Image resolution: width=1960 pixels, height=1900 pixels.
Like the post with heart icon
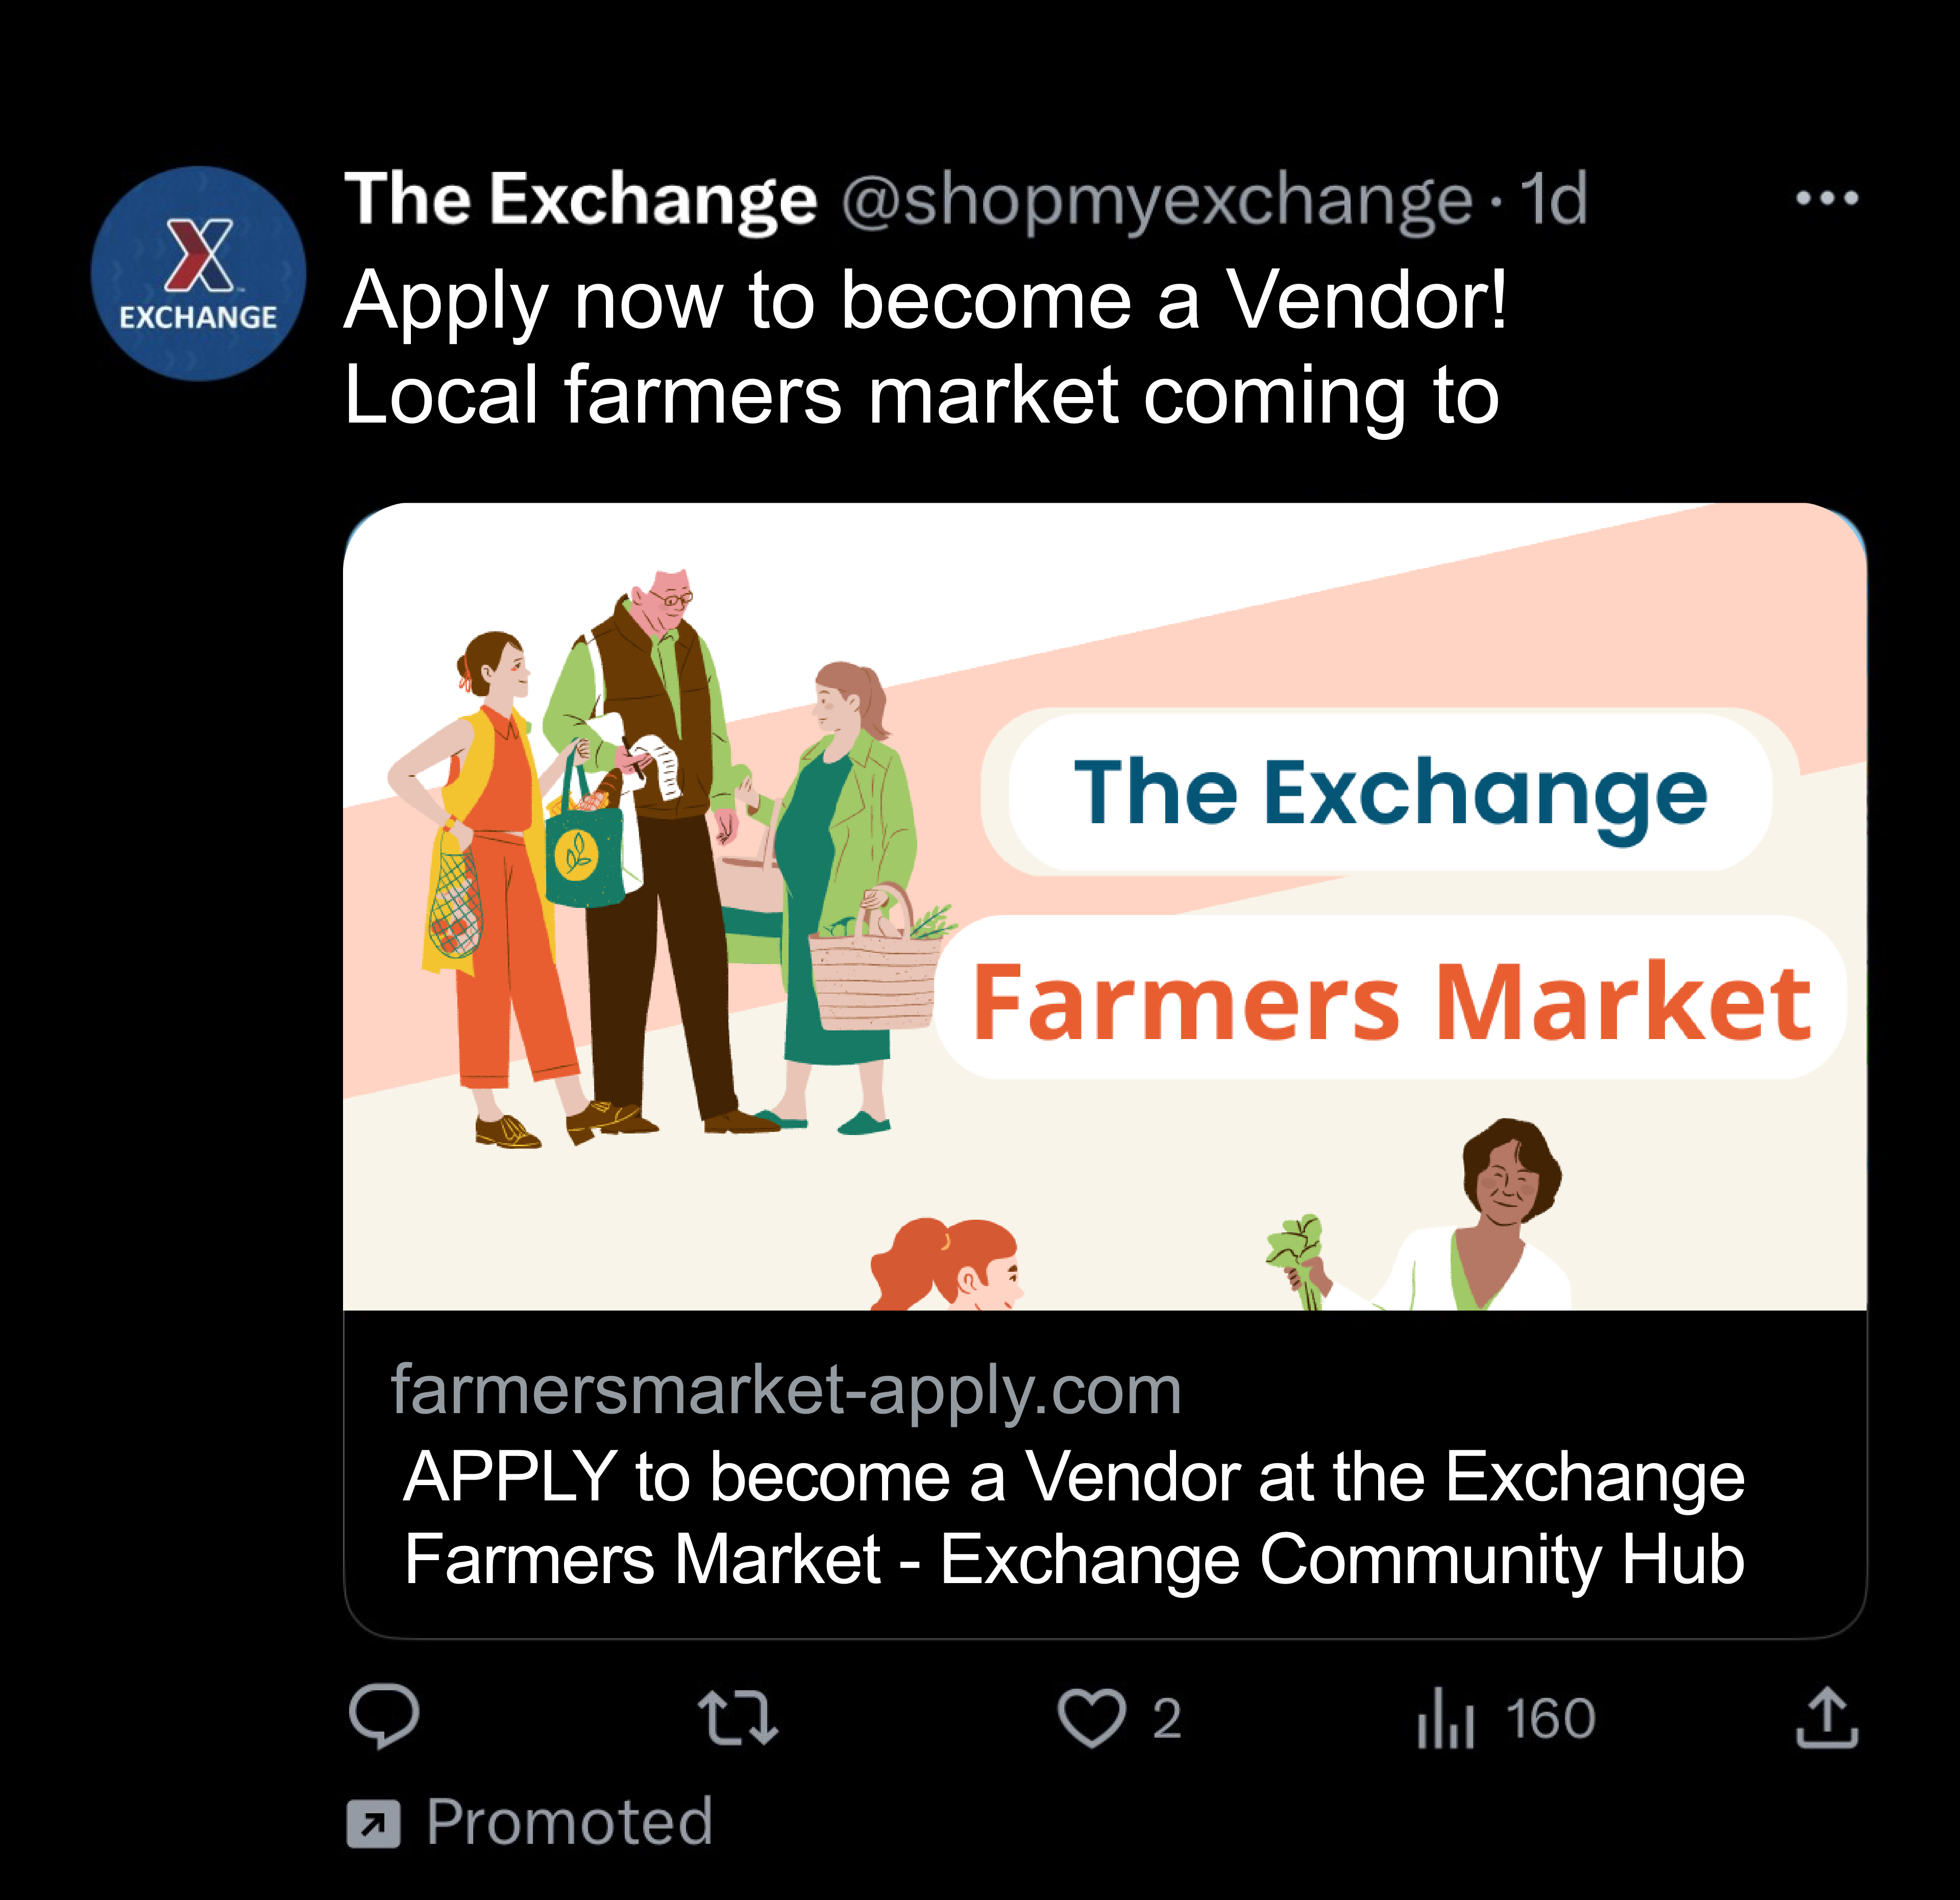pyautogui.click(x=1091, y=1718)
